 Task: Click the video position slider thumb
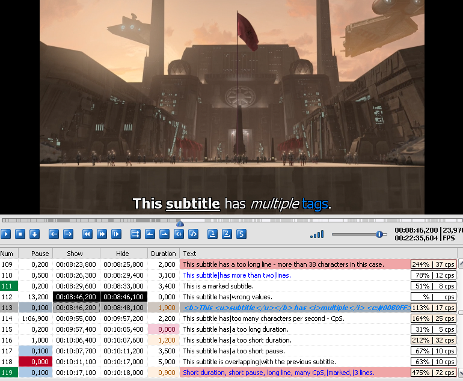pyautogui.click(x=180, y=224)
